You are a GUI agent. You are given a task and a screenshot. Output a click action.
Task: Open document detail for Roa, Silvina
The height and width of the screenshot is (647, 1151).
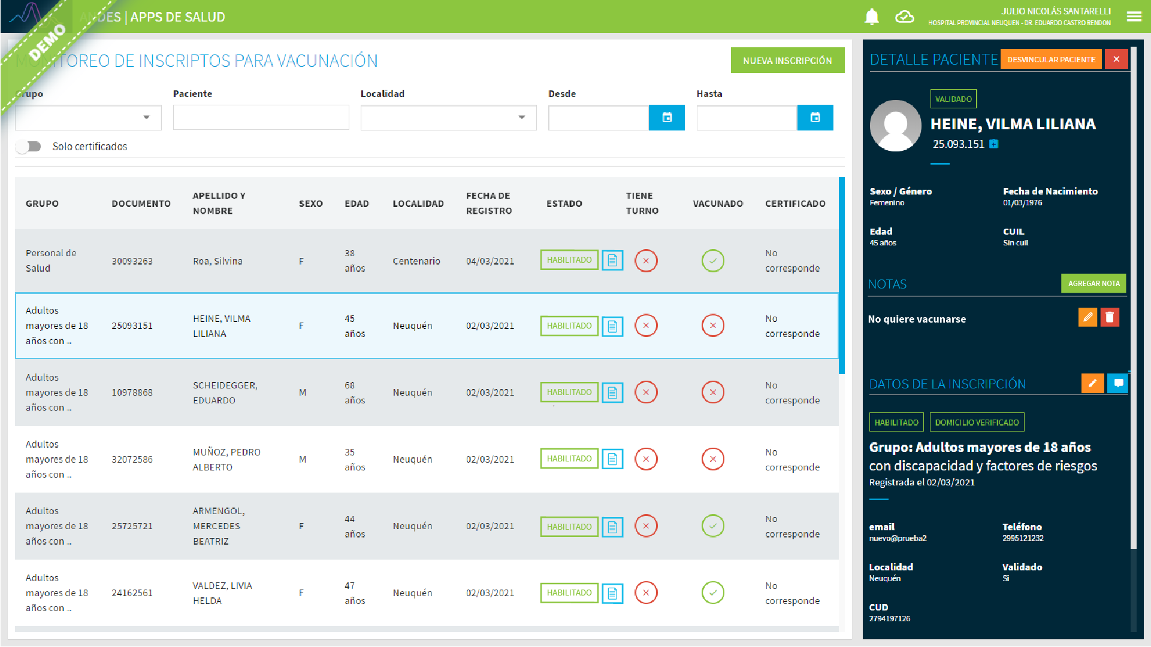coord(612,260)
